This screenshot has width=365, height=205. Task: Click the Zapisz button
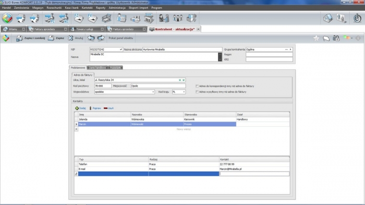coord(56,38)
